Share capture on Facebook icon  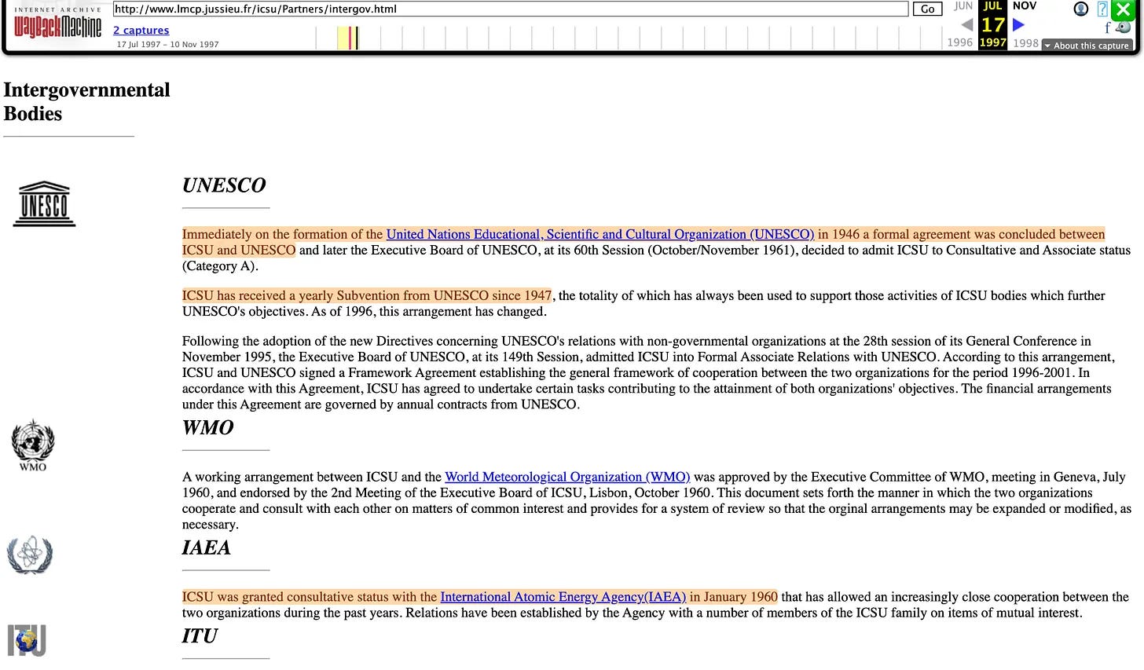(x=1108, y=28)
